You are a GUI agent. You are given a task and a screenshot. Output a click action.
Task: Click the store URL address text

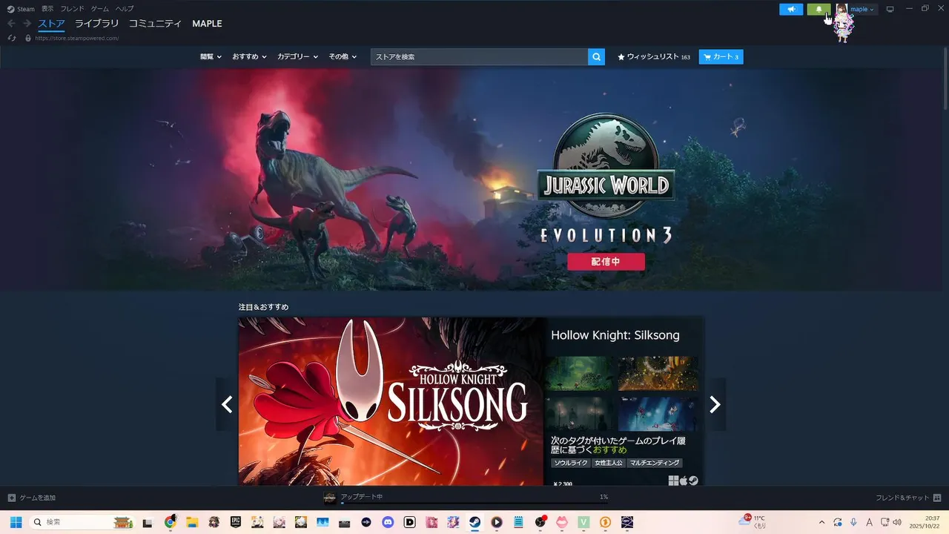76,38
